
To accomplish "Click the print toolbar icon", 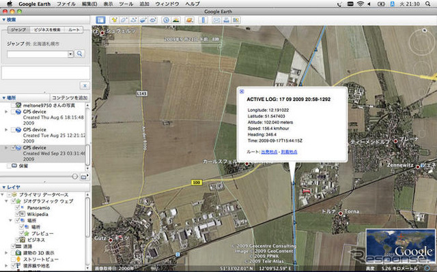I will [226, 20].
